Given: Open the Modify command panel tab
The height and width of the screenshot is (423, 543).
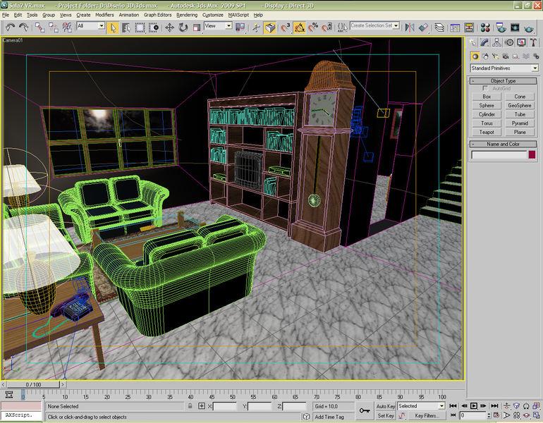Looking at the screenshot, I should [x=485, y=44].
